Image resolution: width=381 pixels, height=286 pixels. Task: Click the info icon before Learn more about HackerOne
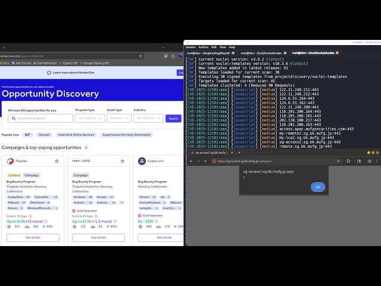coord(49,73)
